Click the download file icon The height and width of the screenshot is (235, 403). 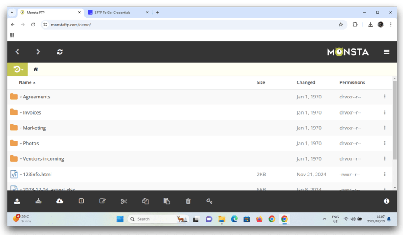(x=39, y=201)
